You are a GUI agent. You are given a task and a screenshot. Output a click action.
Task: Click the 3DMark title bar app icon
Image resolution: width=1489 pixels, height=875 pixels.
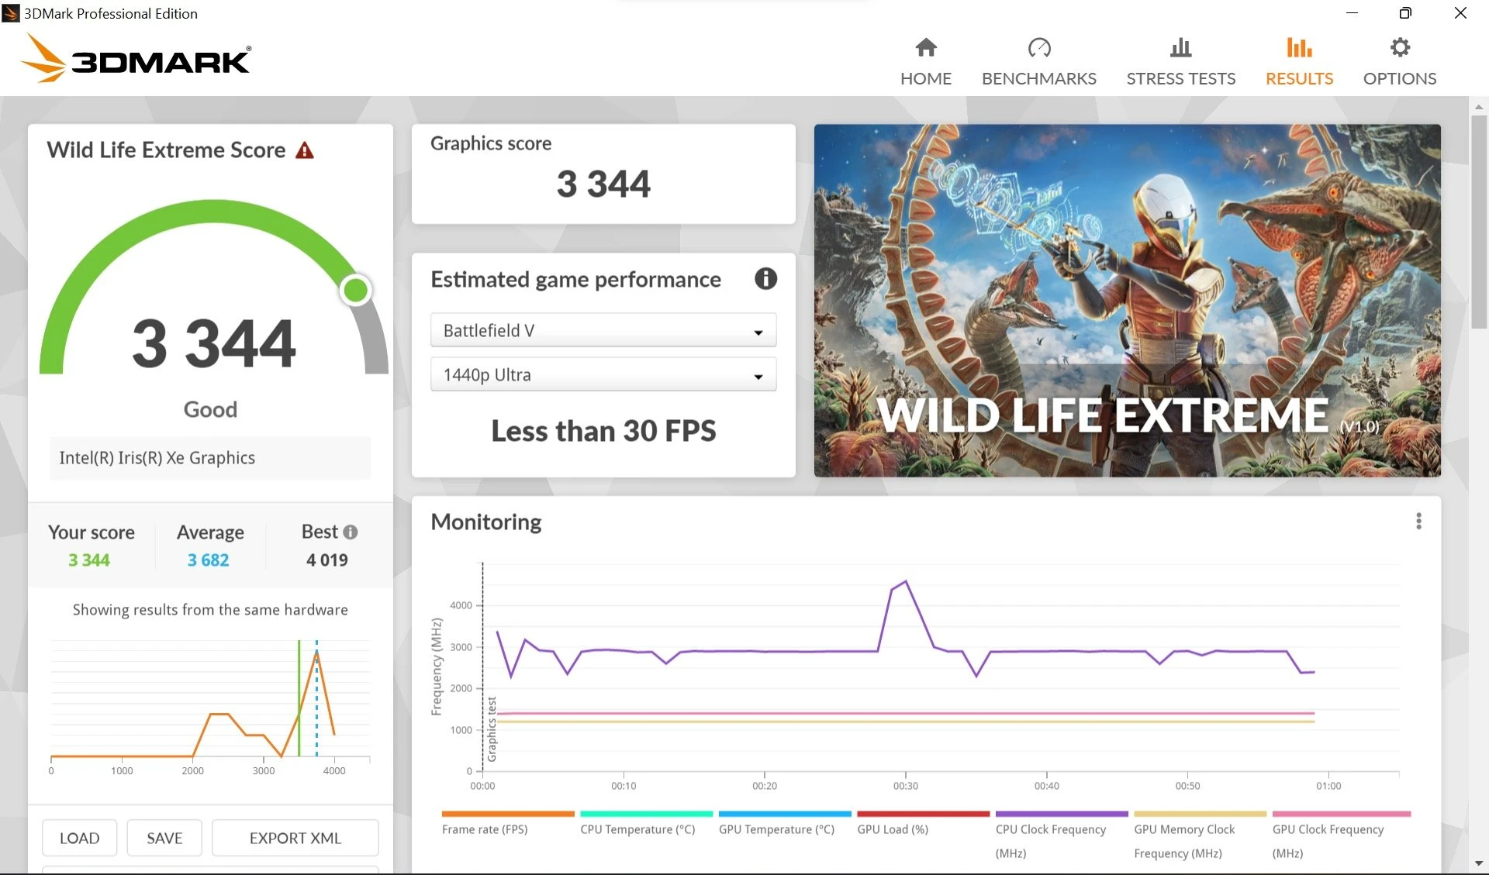[11, 13]
